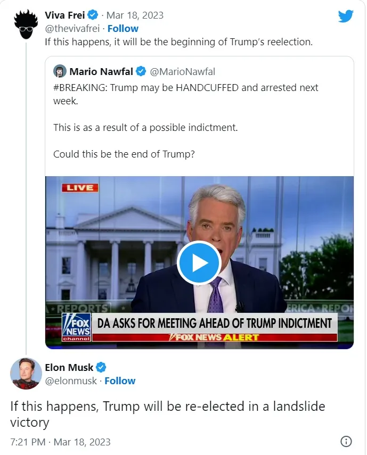Follow the @thevivafrei account

(123, 28)
